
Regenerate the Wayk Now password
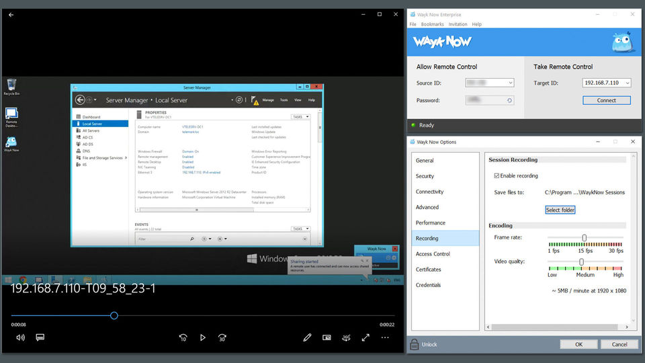click(509, 100)
